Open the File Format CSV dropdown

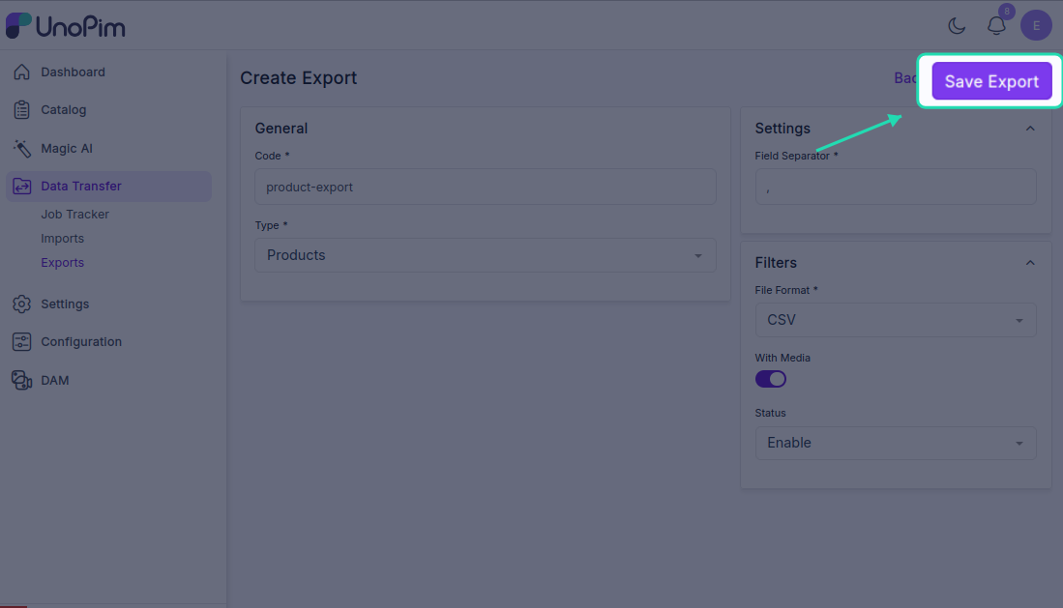896,320
